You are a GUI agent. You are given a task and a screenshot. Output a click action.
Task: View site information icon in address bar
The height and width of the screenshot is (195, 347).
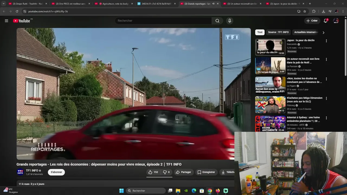[x=25, y=11]
